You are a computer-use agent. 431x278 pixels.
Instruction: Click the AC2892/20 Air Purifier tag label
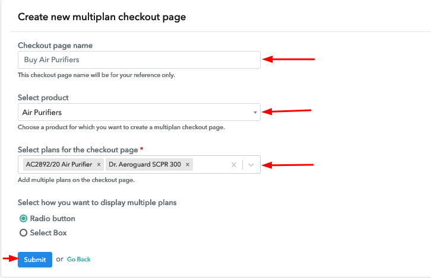pos(59,164)
